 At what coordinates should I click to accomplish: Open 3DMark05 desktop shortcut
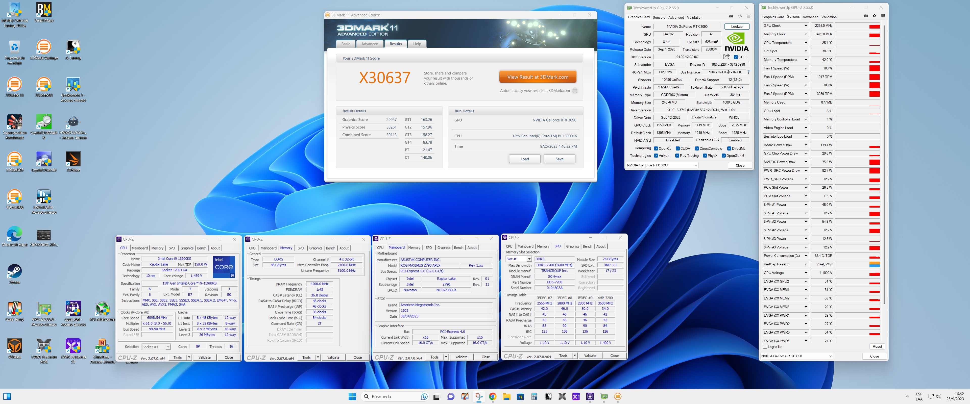15,162
